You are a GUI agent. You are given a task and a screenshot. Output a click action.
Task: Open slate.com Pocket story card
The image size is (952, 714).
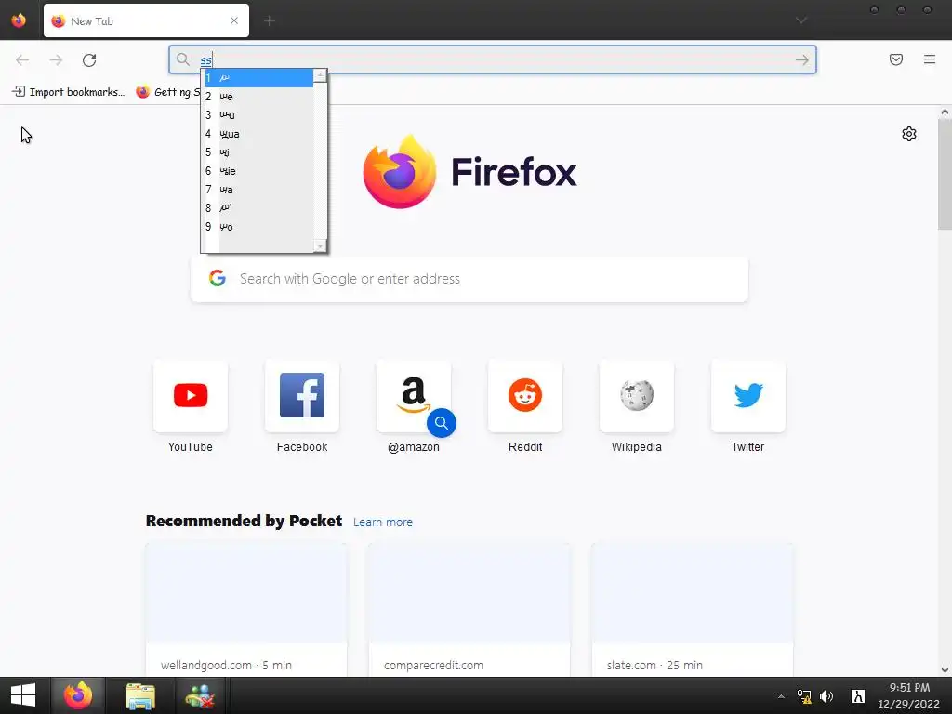tap(692, 610)
